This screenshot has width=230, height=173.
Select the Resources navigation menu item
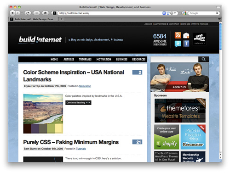tap(139, 59)
